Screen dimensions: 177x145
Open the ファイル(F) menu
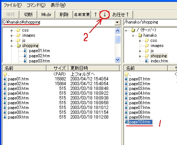[13, 5]
